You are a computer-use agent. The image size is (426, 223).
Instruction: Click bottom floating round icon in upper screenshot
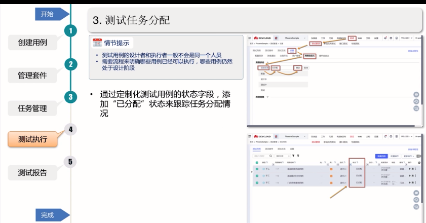coord(416,108)
